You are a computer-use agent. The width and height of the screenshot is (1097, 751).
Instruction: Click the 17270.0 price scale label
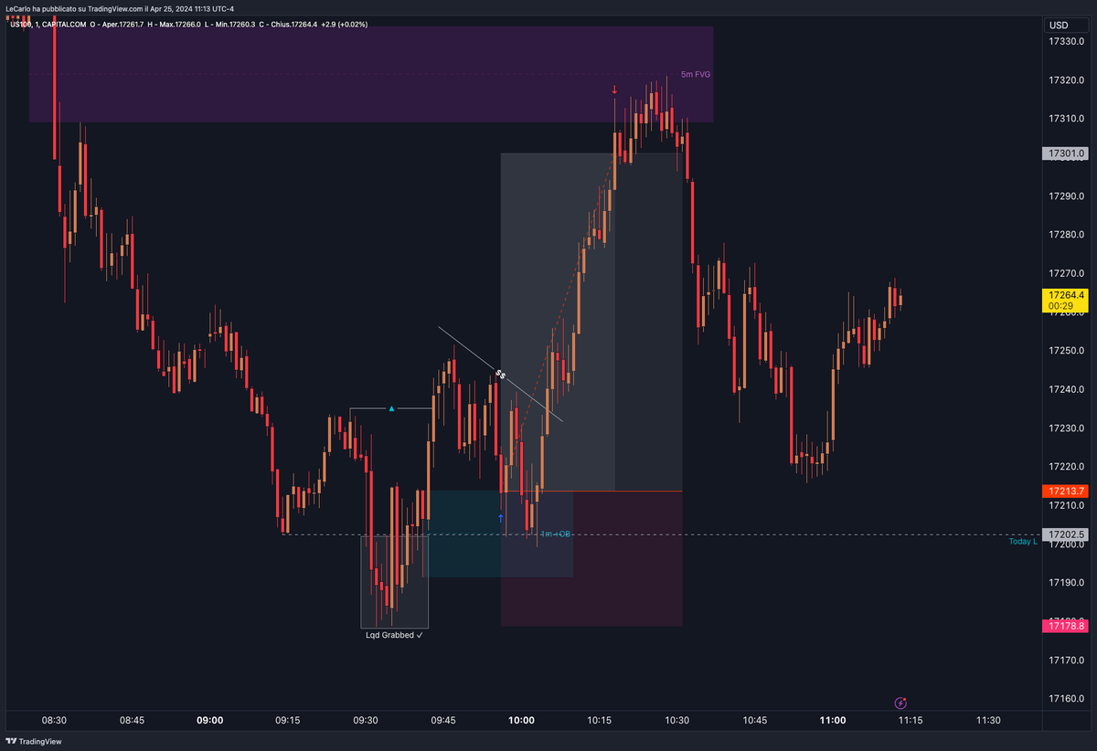tap(1067, 273)
